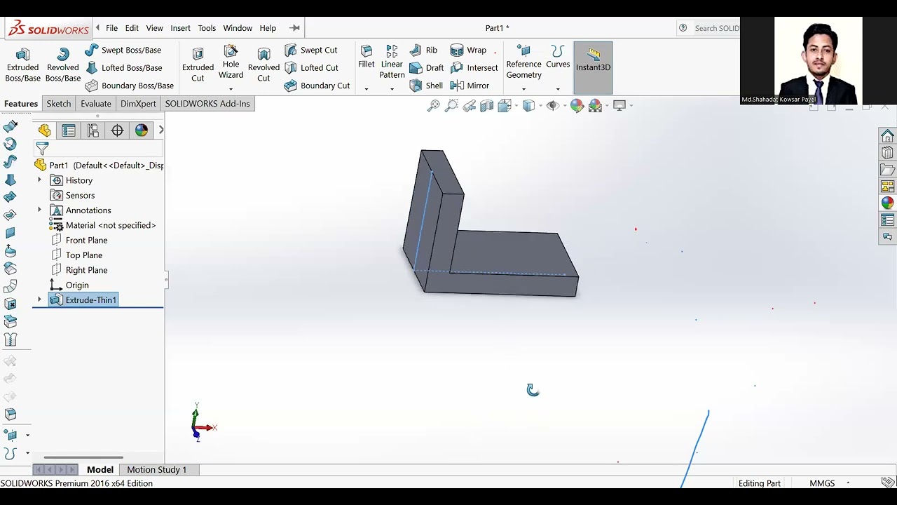Open the Hole Wizard tool

(x=231, y=63)
